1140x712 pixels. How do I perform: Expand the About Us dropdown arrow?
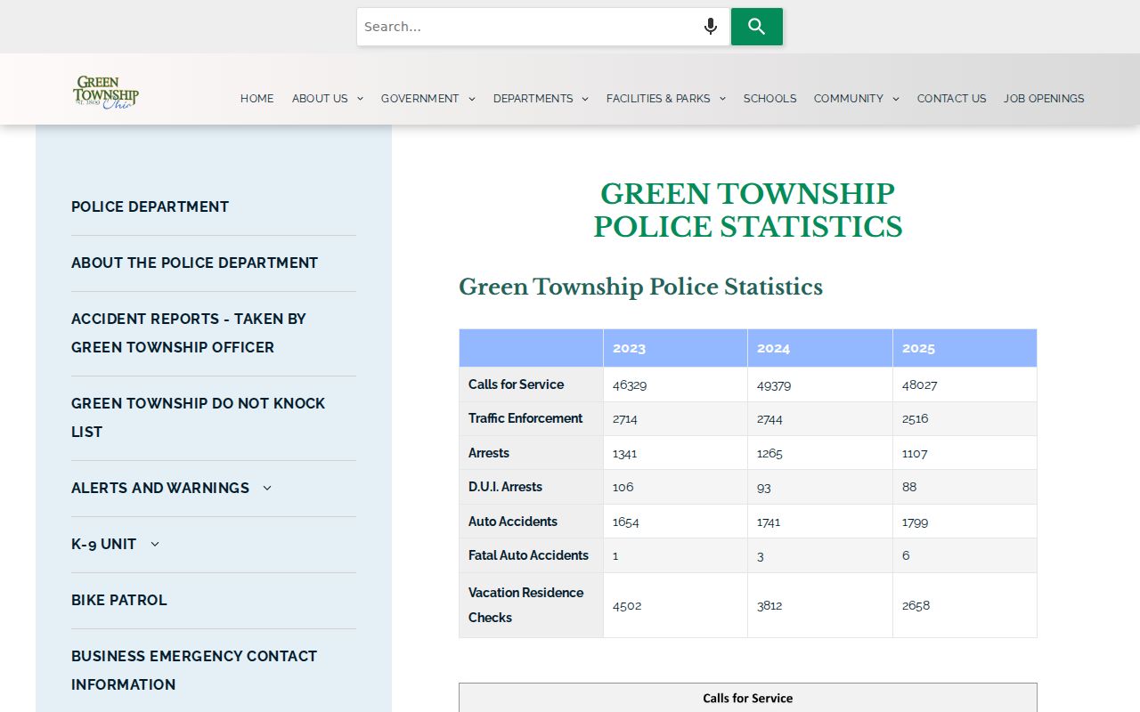pyautogui.click(x=360, y=99)
